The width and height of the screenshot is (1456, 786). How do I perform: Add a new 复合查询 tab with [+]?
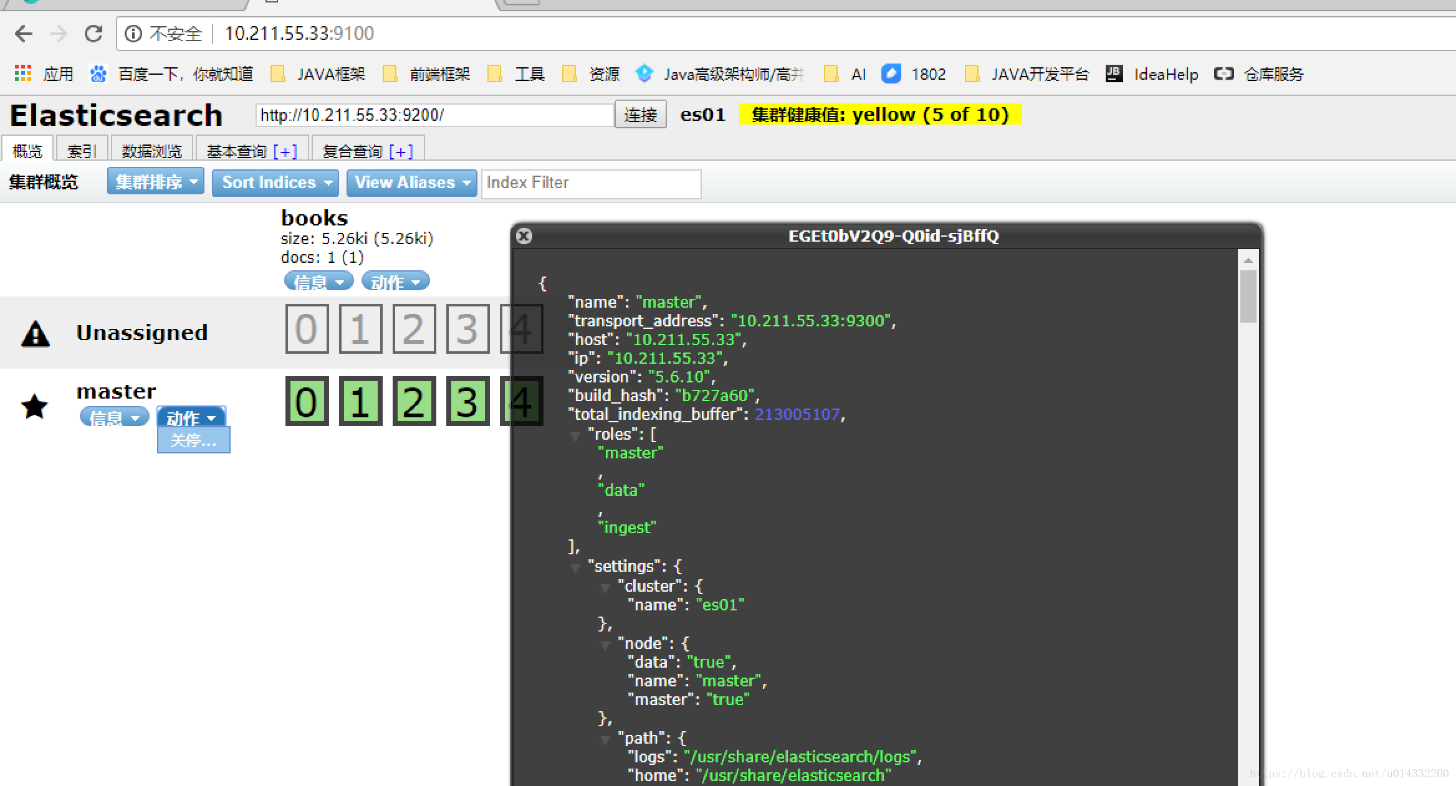(401, 151)
